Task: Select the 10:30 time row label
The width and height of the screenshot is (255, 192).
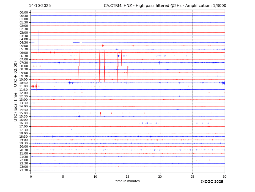Action: [x=23, y=83]
